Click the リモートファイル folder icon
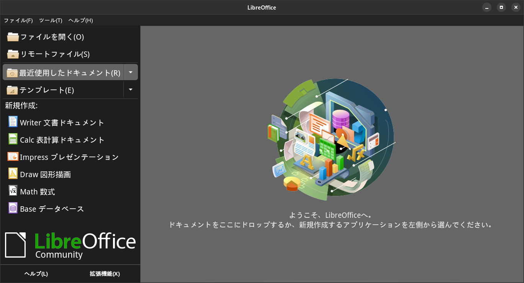 coord(13,54)
